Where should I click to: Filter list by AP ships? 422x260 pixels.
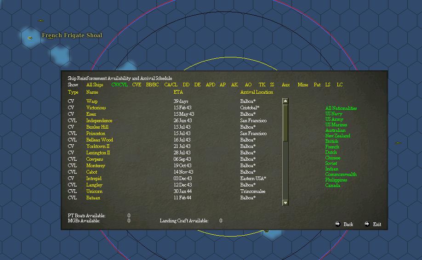coord(222,85)
